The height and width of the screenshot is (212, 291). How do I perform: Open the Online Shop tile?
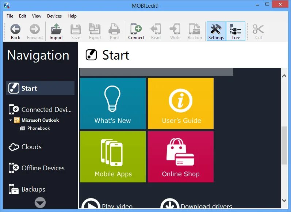181,157
